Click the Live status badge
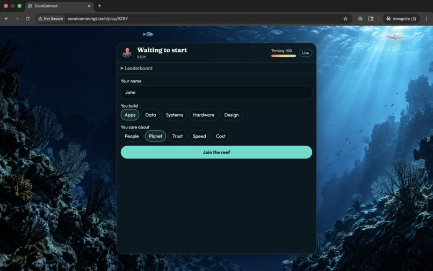This screenshot has height=271, width=433. [x=306, y=53]
